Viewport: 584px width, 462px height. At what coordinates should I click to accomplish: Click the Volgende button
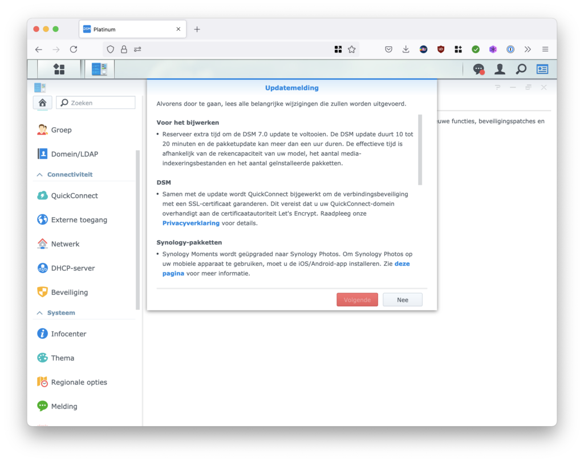tap(357, 300)
